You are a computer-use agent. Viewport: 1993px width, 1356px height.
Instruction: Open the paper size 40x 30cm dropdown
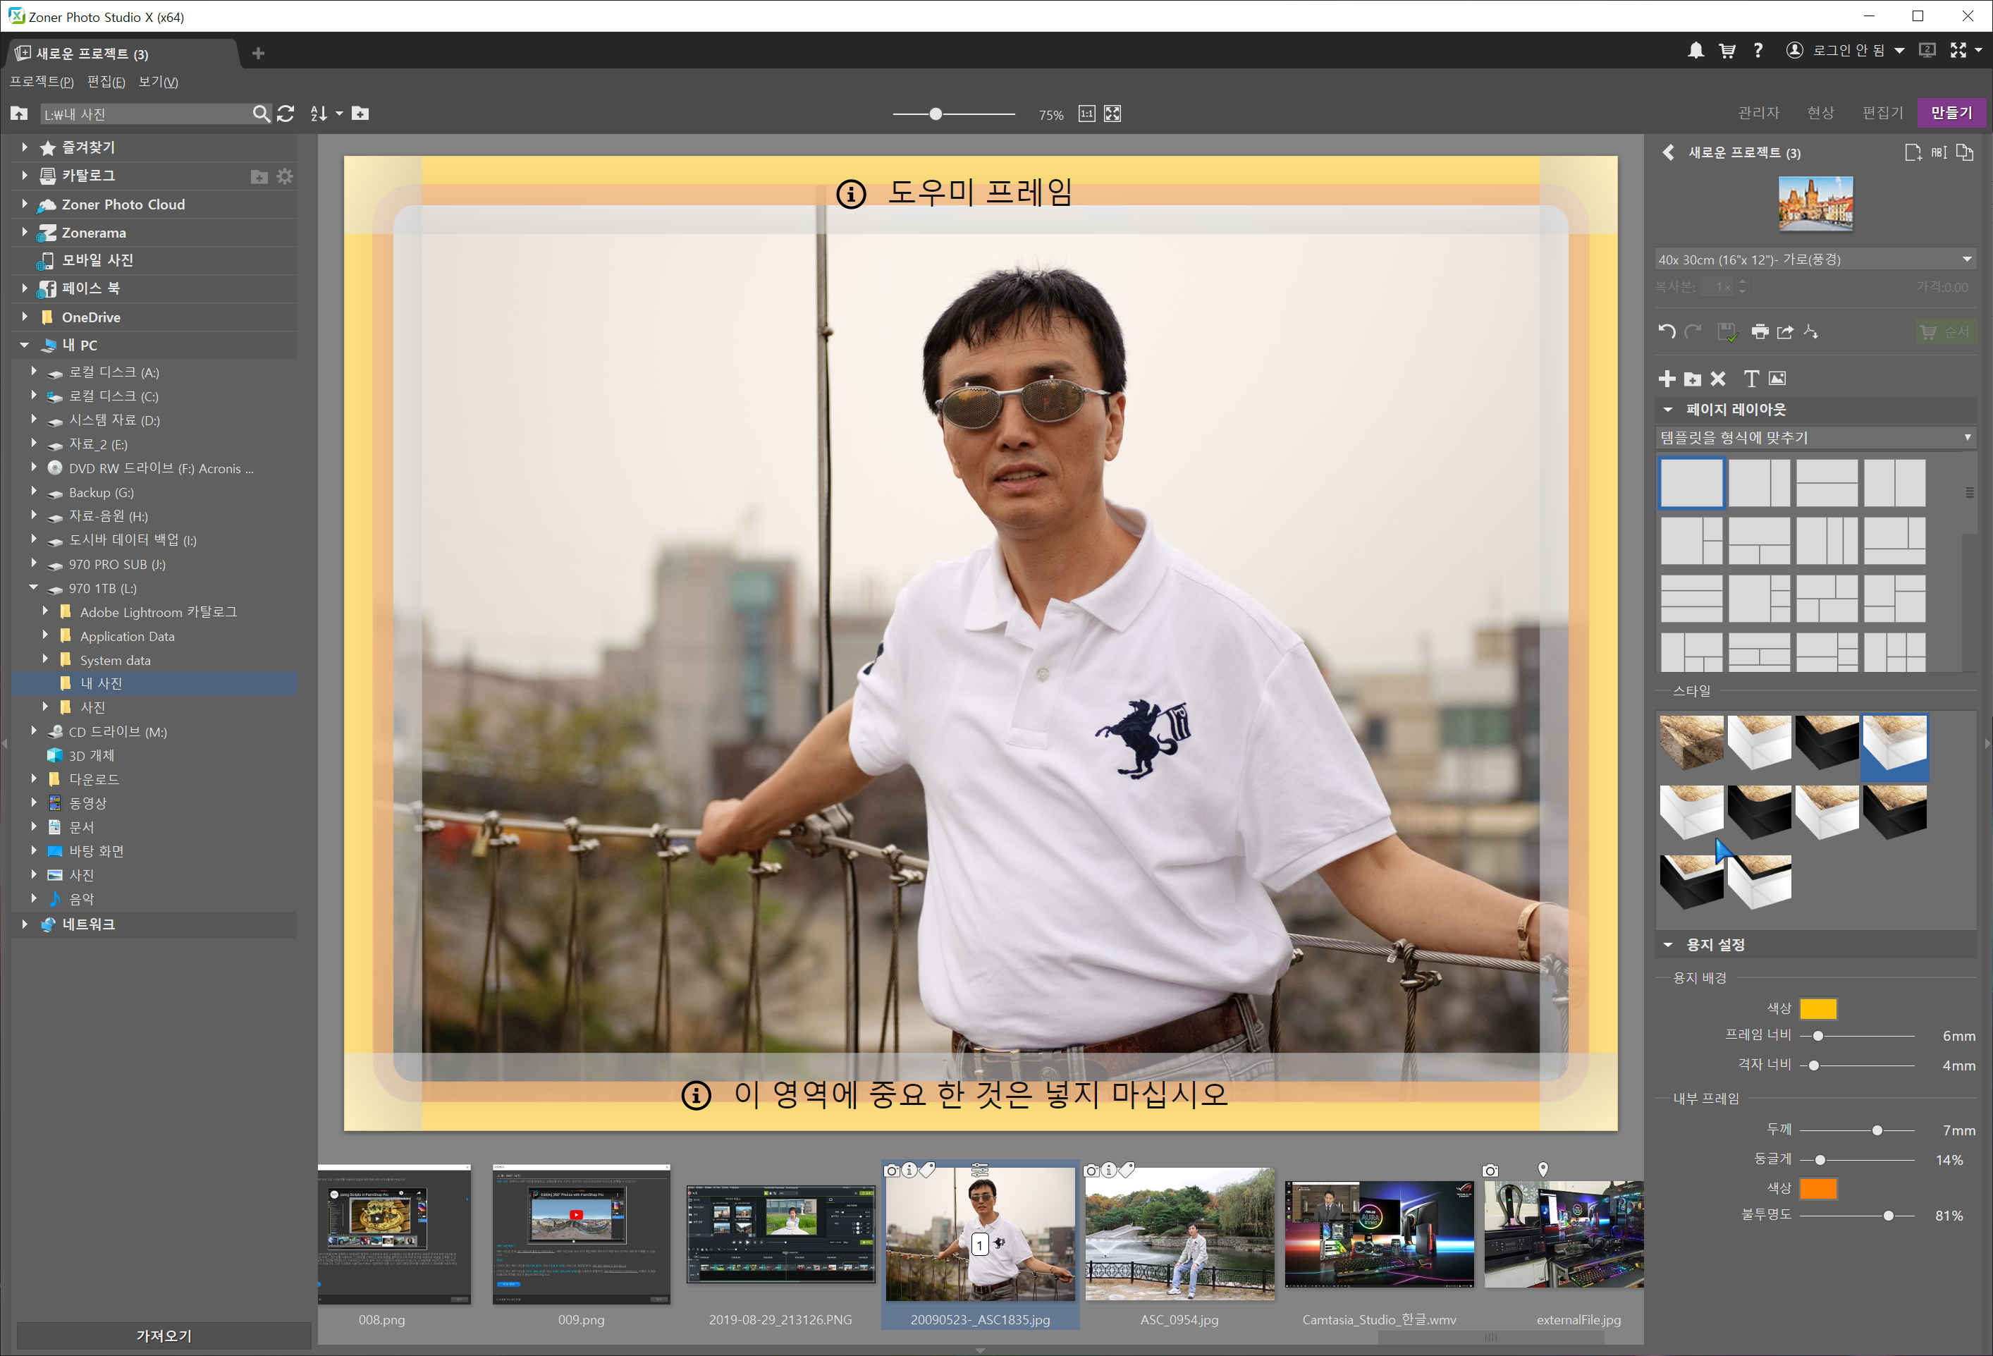point(1815,259)
